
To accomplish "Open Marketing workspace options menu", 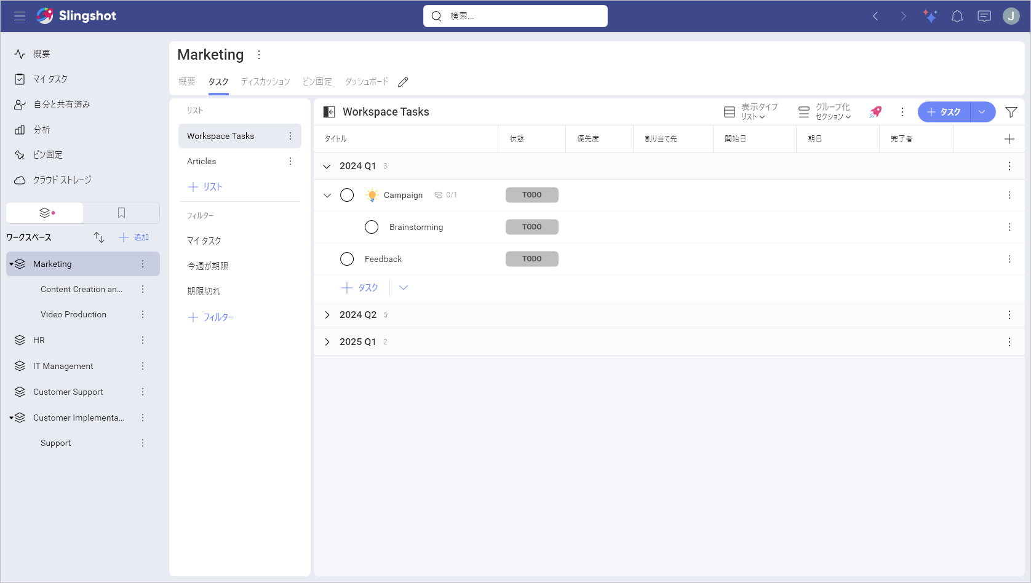I will click(259, 55).
